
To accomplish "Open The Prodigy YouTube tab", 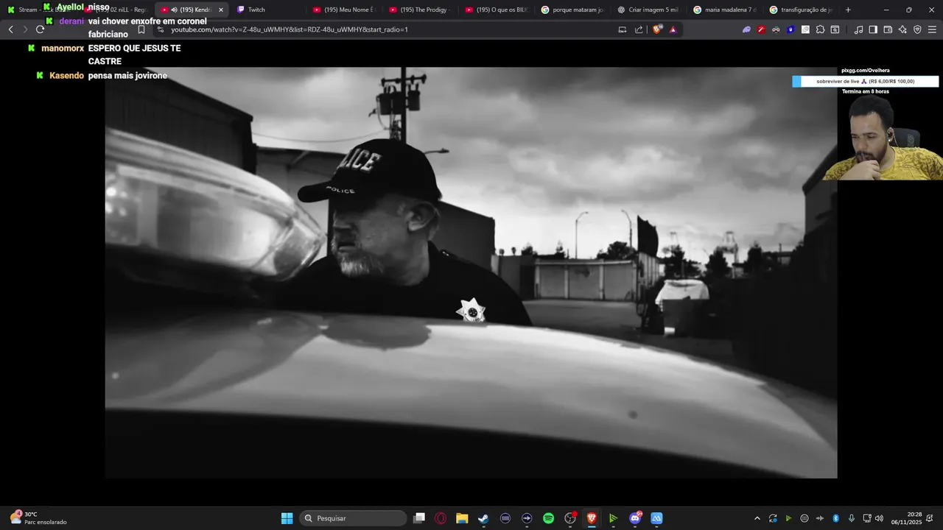I will (420, 10).
